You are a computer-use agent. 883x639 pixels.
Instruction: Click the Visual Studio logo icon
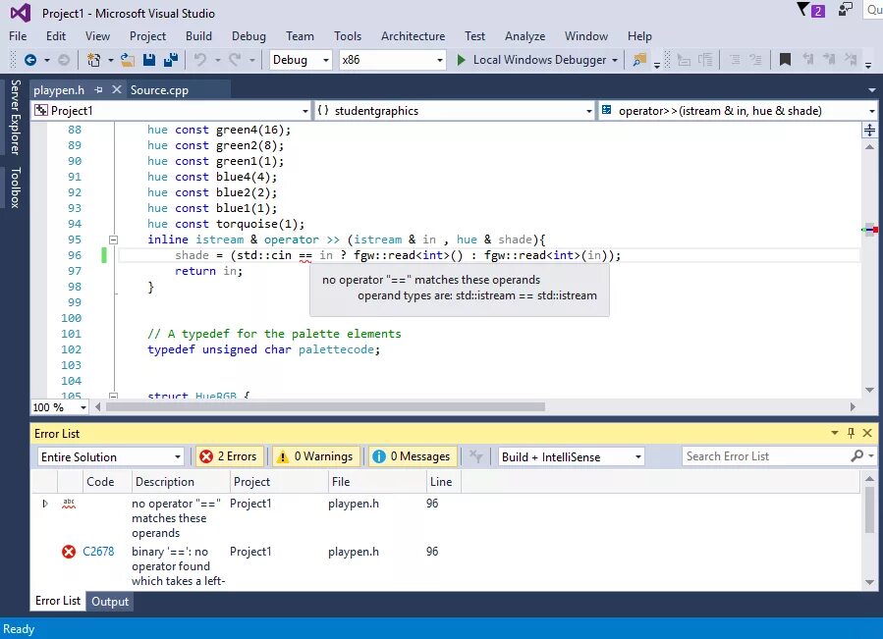21,13
